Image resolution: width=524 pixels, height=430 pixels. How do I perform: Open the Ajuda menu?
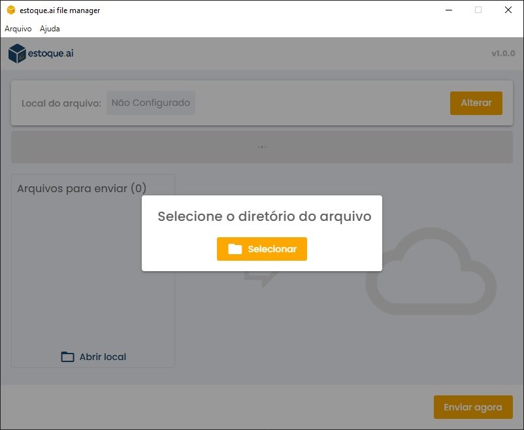(x=50, y=29)
